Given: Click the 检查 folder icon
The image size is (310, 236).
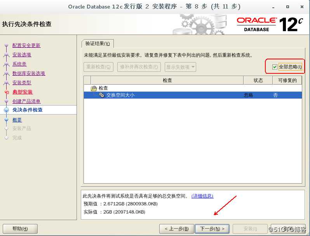Looking at the screenshot, I should pos(94,88).
